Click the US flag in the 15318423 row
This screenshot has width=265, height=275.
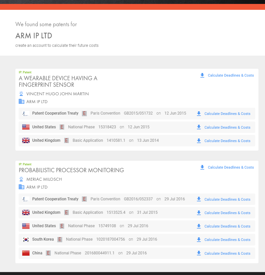(x=26, y=127)
